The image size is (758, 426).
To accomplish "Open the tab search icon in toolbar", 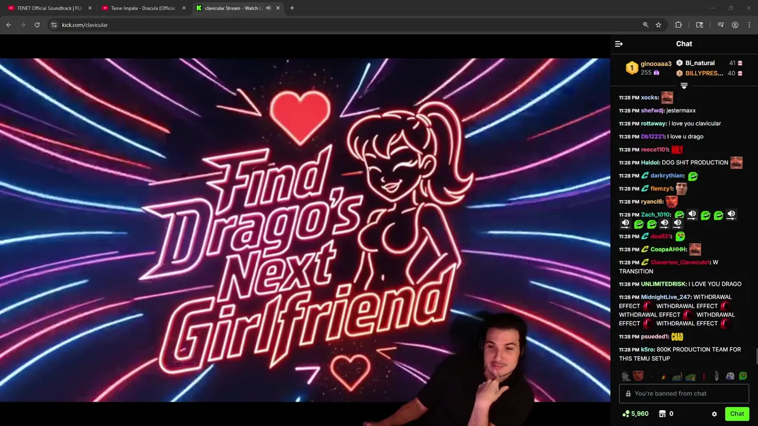I will (699, 25).
